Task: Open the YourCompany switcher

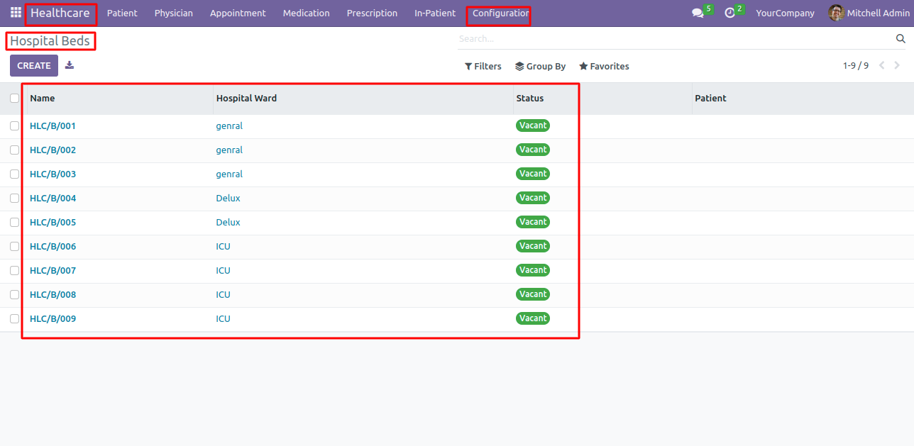Action: click(x=785, y=13)
